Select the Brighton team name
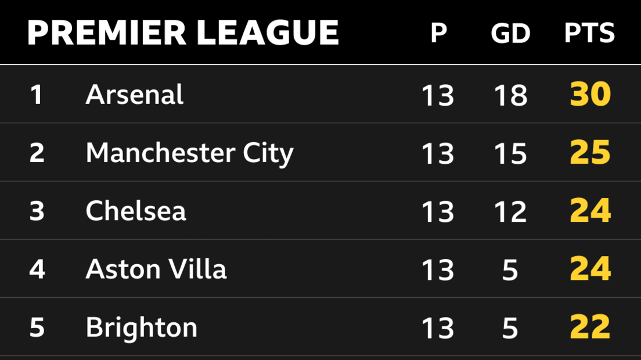 point(141,327)
